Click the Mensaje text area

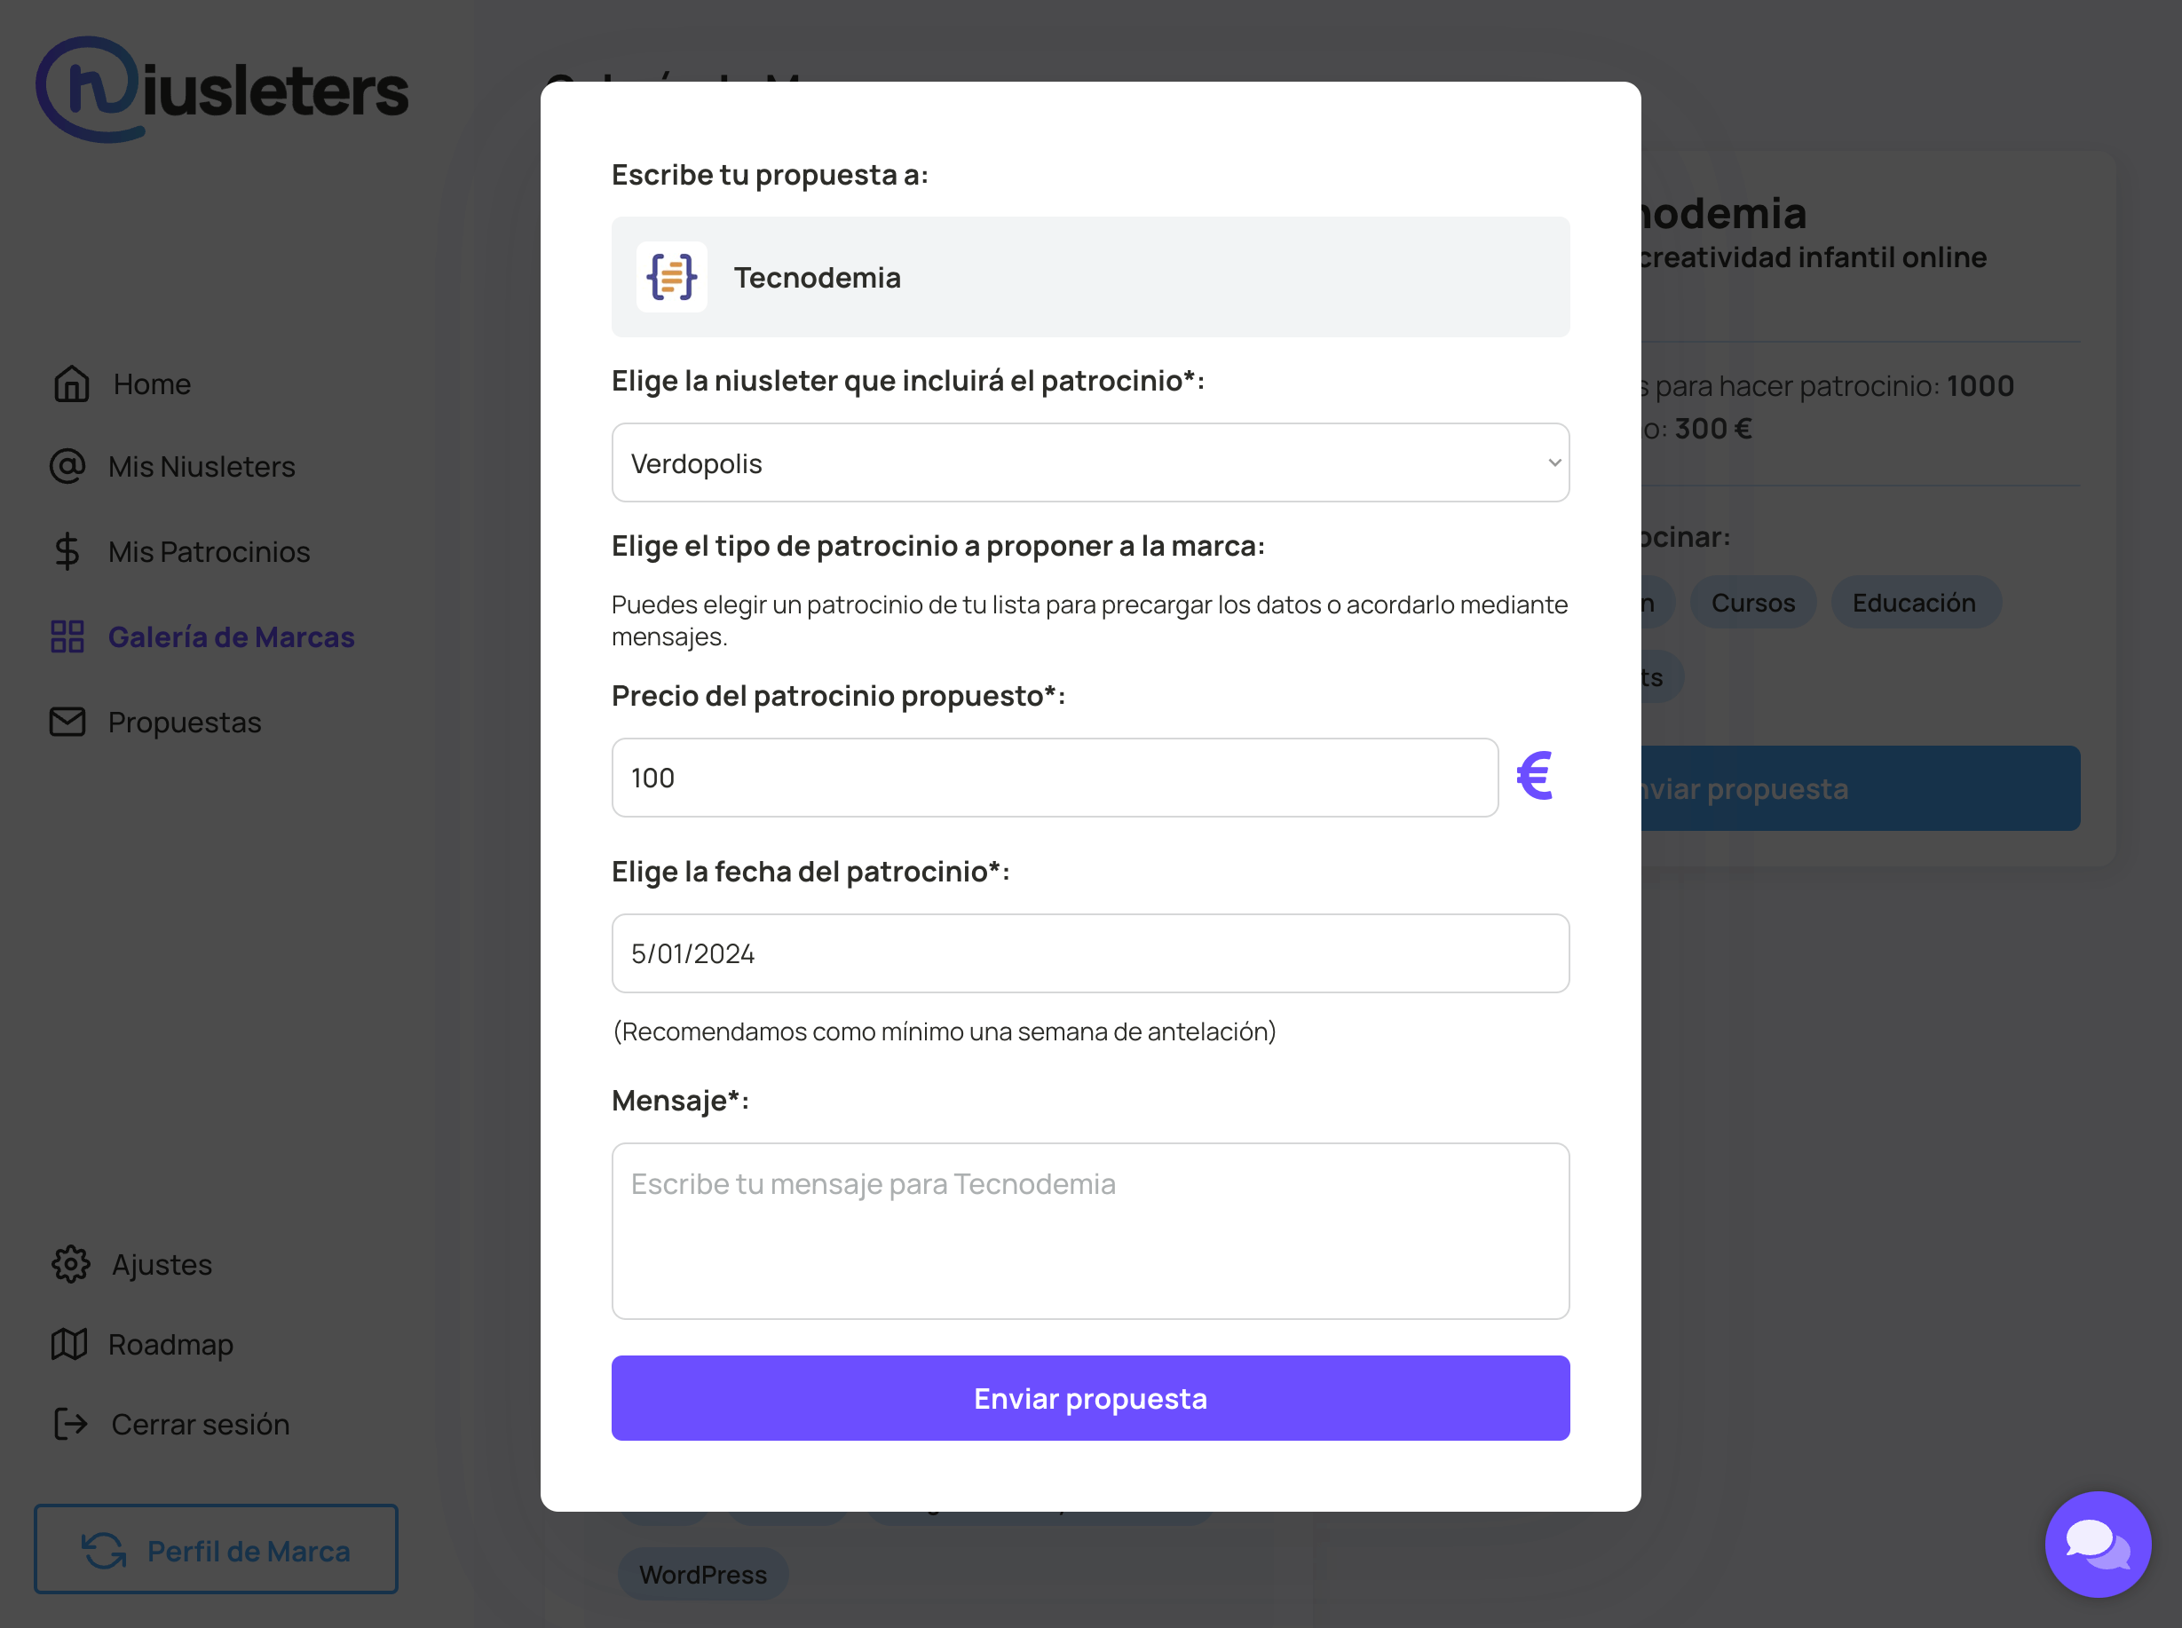[1090, 1231]
